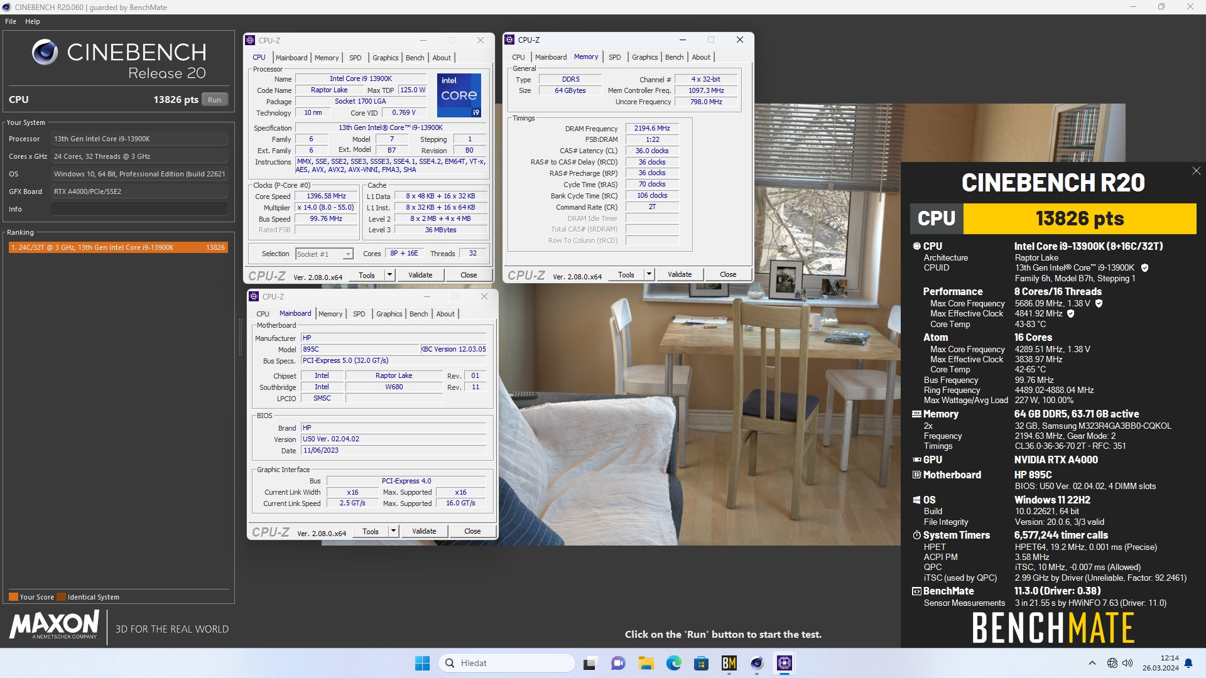This screenshot has height=678, width=1206.
Task: Open File Explorer from the taskbar
Action: [646, 663]
